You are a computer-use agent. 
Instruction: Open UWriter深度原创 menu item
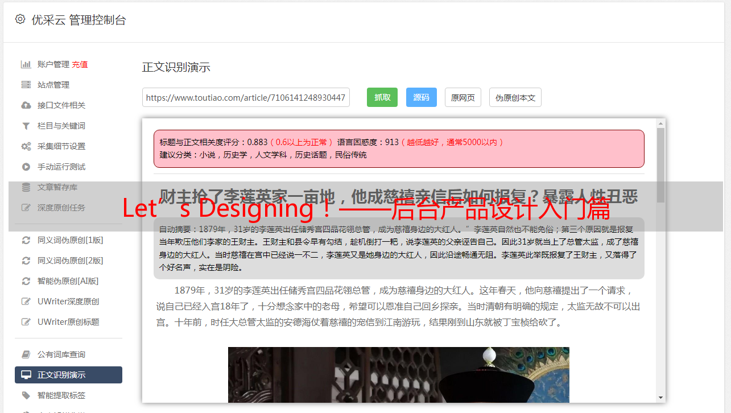pos(68,302)
